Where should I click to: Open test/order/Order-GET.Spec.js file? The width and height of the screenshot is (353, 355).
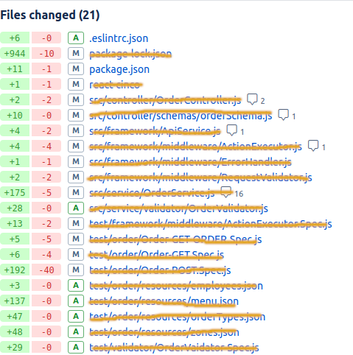click(x=156, y=255)
